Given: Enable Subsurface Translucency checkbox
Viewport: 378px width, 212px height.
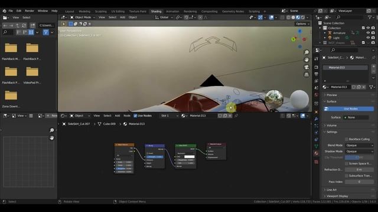Looking at the screenshot, I should coord(347,176).
